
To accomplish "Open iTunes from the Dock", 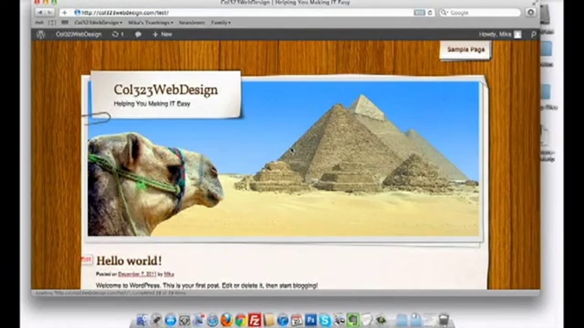I will click(283, 320).
